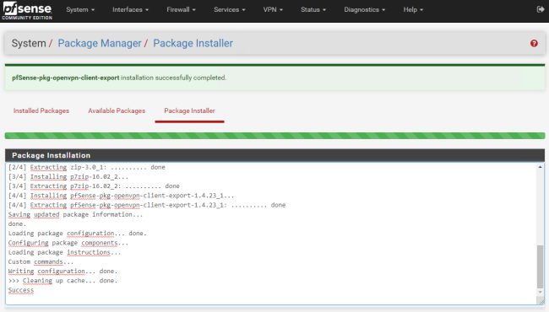Click the 'Saving updated package information...' line
The image size is (549, 312).
point(76,214)
